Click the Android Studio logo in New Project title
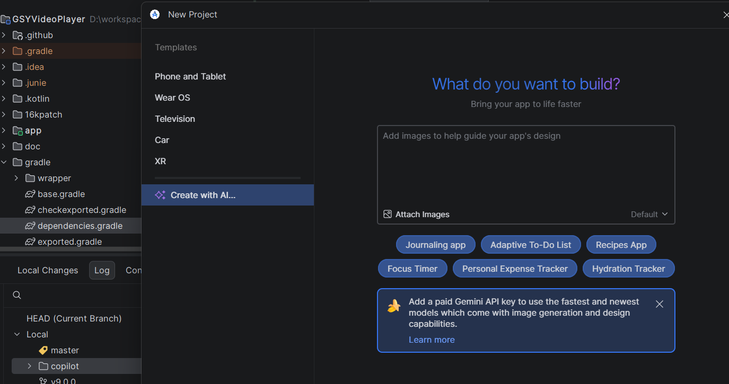Viewport: 729px width, 384px height. pos(155,14)
